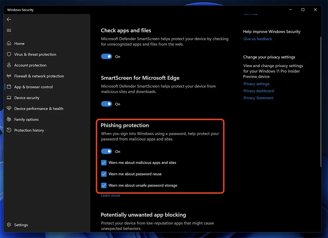Click the Device performance & health heart icon
Screen dimensions: 328x238
pos(9,108)
